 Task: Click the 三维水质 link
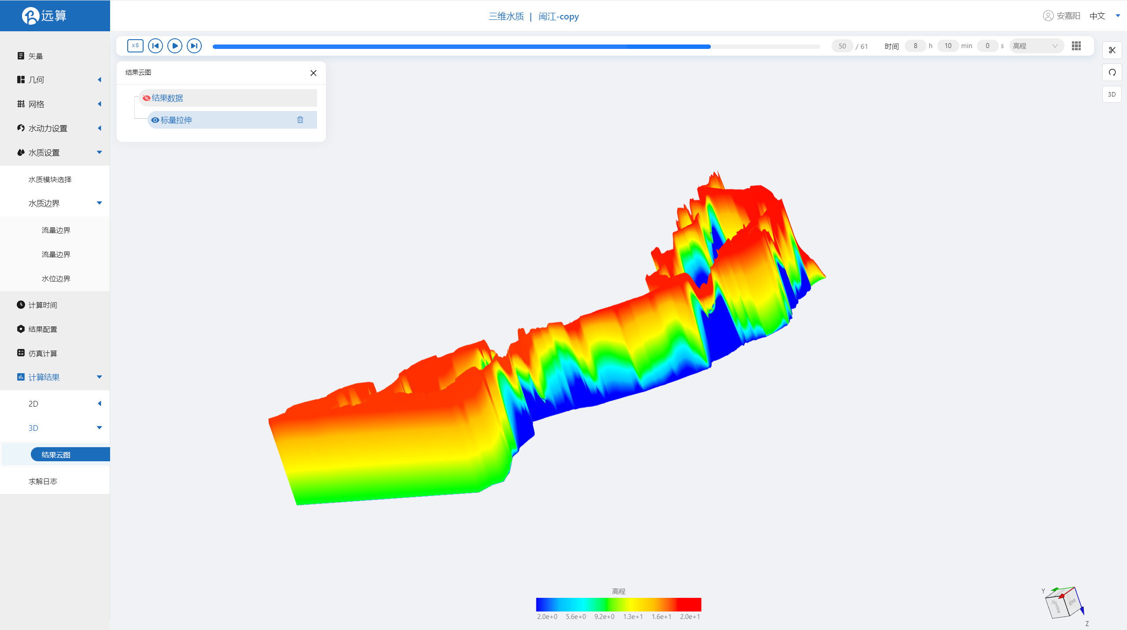tap(506, 16)
